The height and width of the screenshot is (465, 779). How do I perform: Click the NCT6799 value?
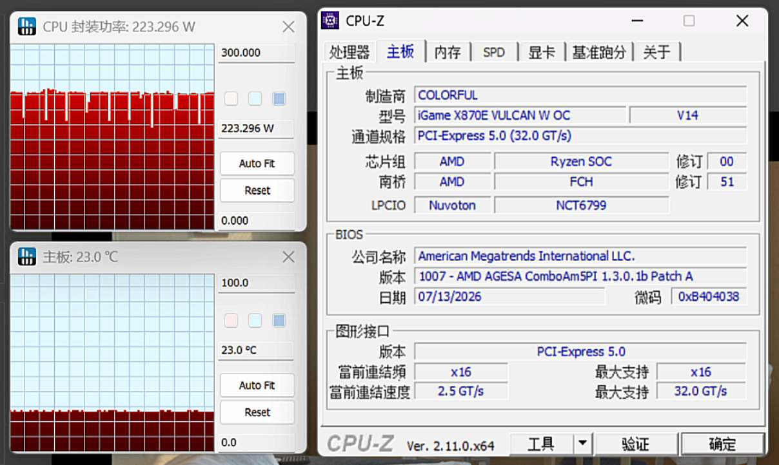pyautogui.click(x=581, y=205)
